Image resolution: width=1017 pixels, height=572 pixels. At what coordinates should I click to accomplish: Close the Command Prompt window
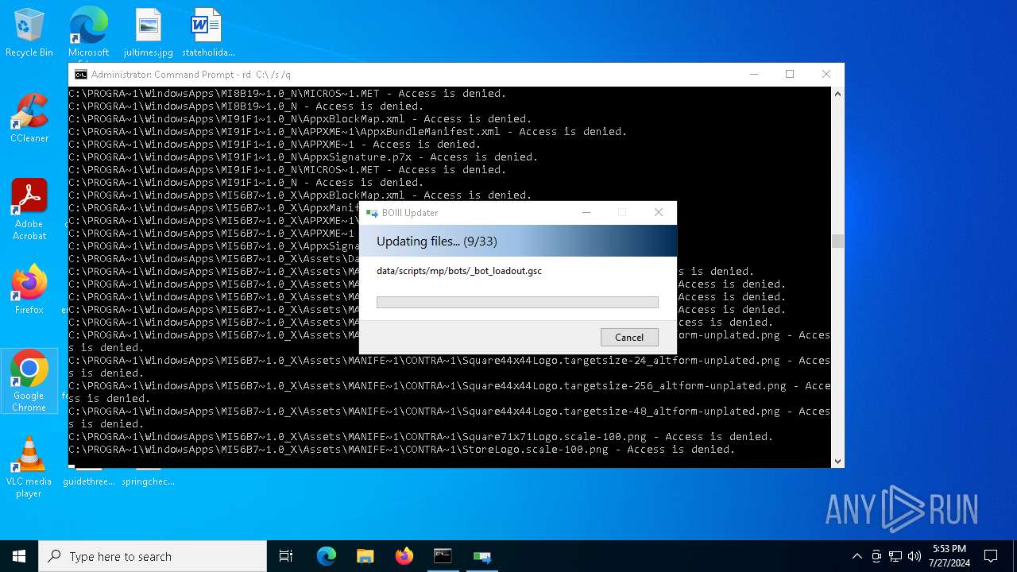coord(826,74)
